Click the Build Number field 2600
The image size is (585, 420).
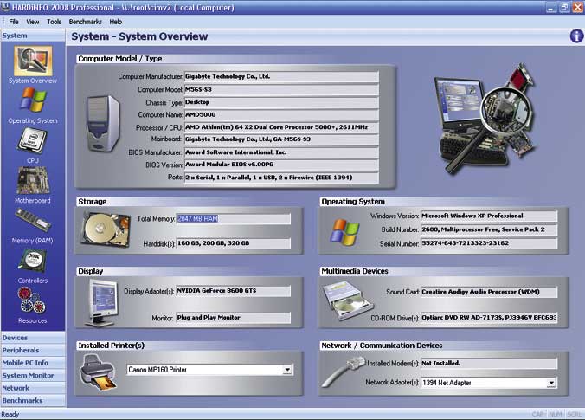(x=489, y=229)
